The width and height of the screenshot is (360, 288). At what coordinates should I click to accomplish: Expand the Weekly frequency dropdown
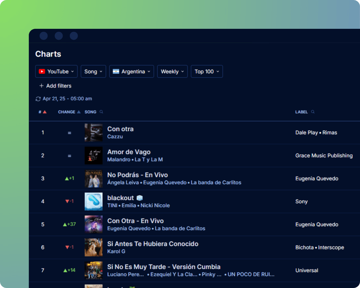(172, 71)
